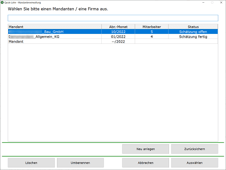Click the Zurücksichern button
This screenshot has width=226, height=170.
(194, 149)
